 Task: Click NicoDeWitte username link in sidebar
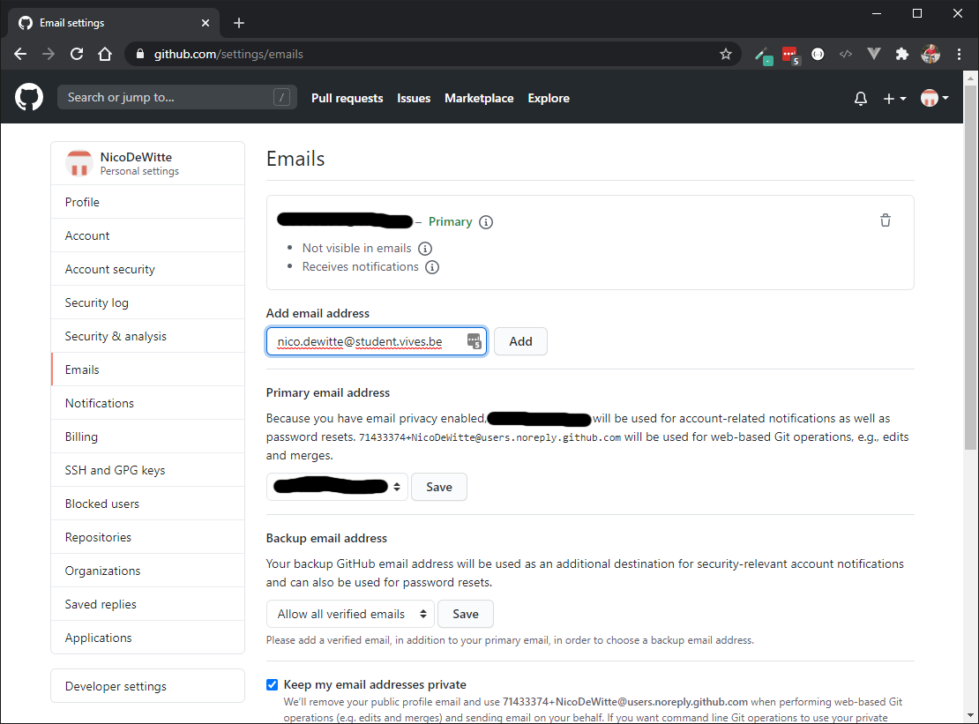136,157
